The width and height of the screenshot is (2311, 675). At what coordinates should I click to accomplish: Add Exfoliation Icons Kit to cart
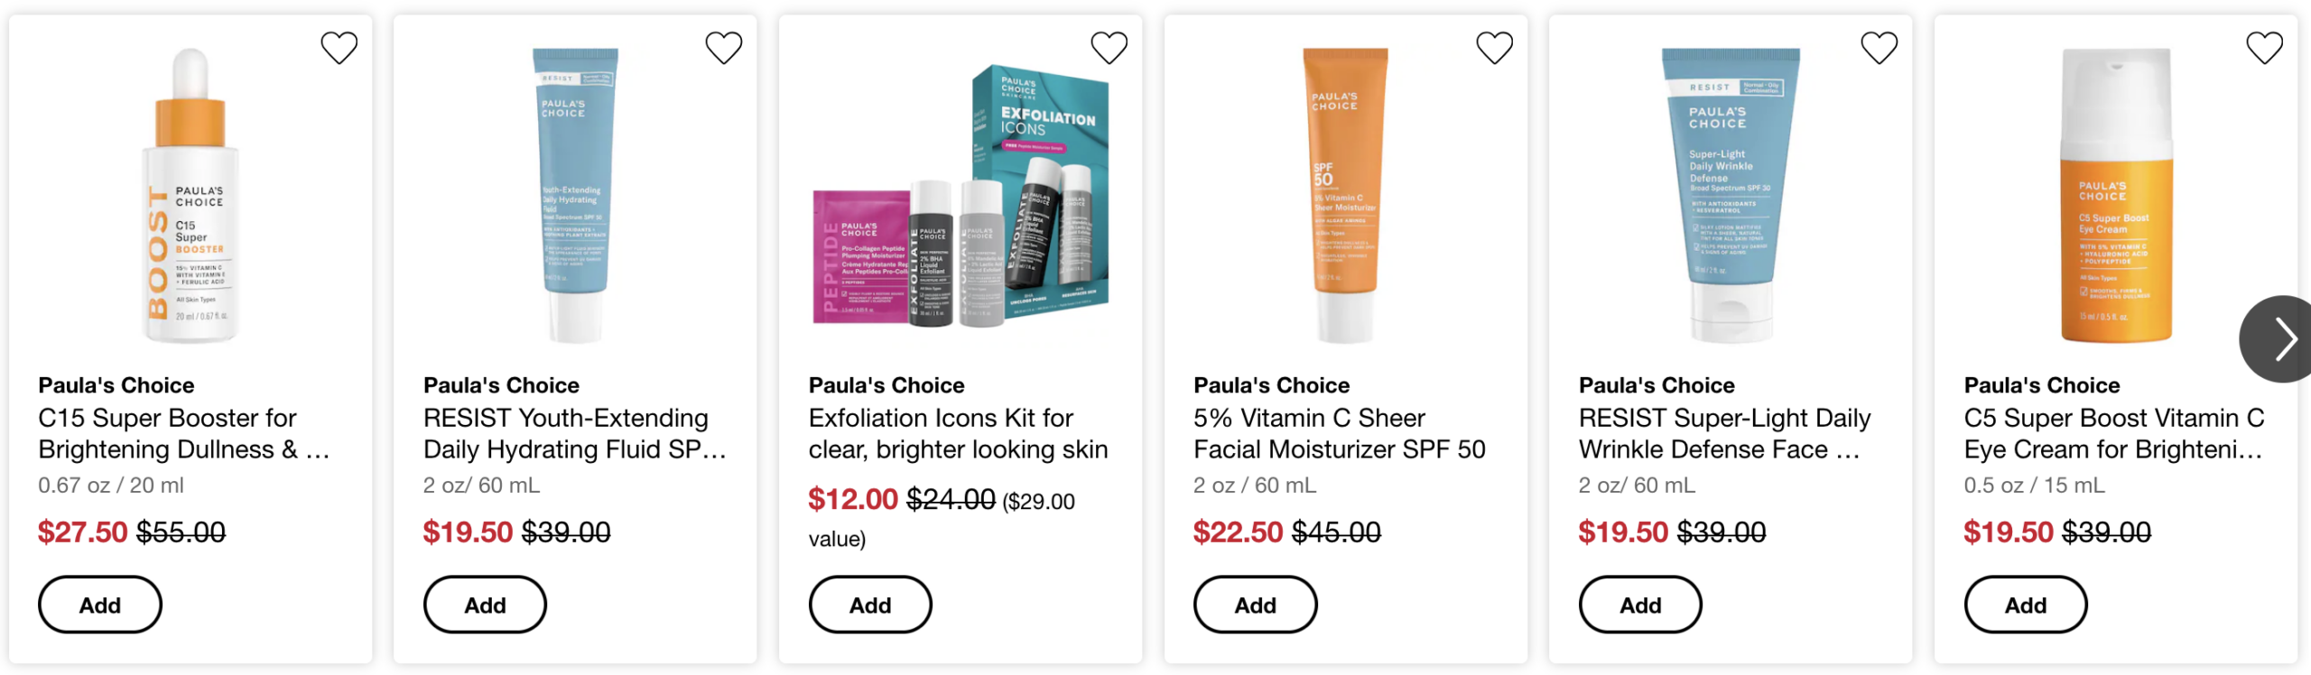click(870, 605)
